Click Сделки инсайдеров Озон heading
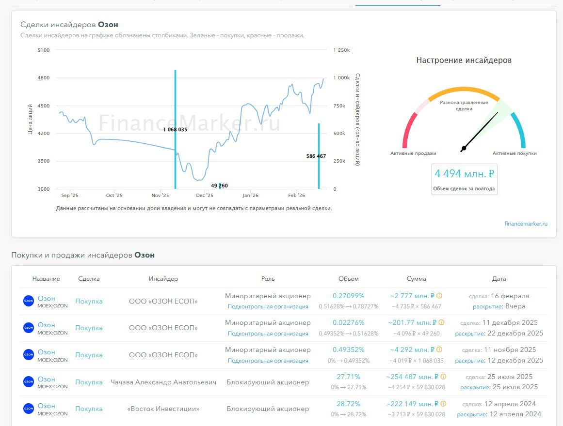The image size is (563, 426). (x=69, y=24)
